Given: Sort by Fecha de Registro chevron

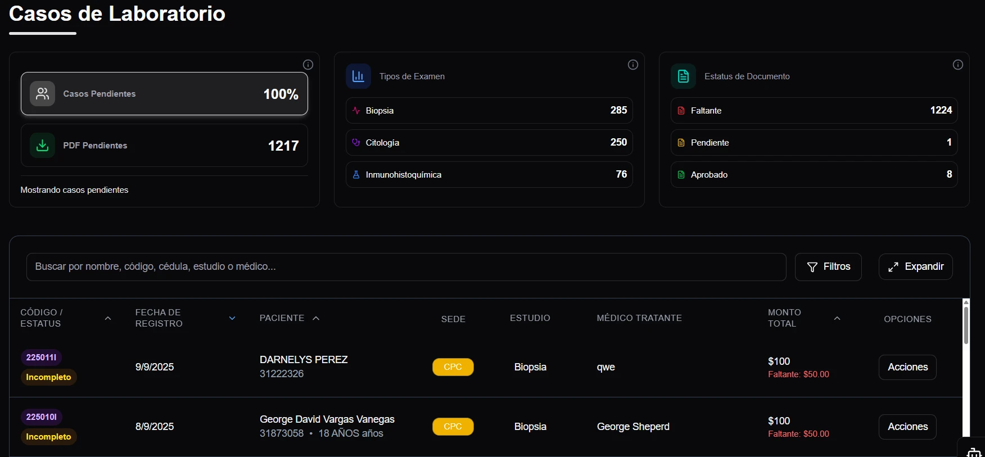Looking at the screenshot, I should pos(232,319).
